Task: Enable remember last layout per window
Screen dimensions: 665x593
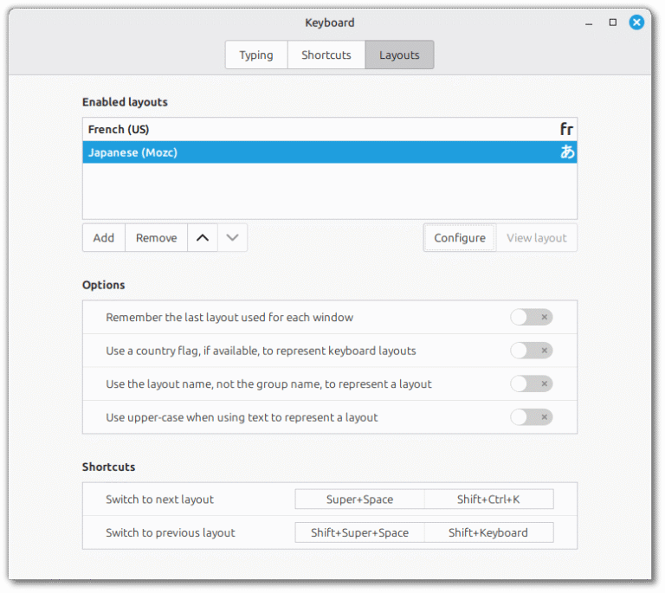Action: 531,318
